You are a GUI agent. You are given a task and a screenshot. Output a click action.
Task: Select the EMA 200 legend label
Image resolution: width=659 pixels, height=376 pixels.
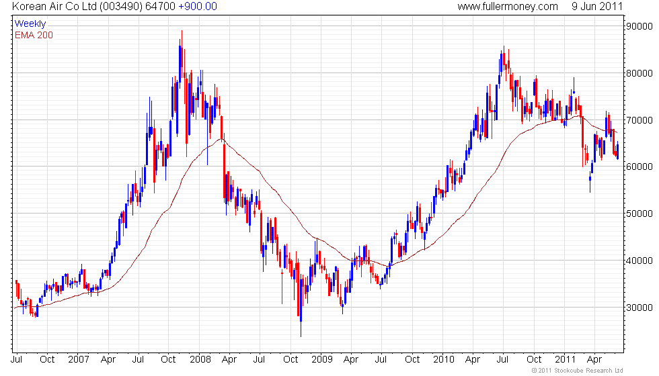pyautogui.click(x=34, y=35)
